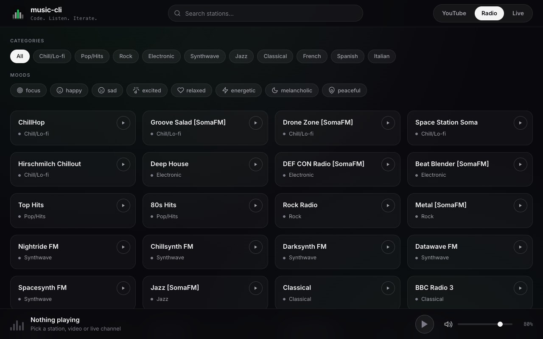Choose the energetic mood
This screenshot has height=339, width=543.
239,90
